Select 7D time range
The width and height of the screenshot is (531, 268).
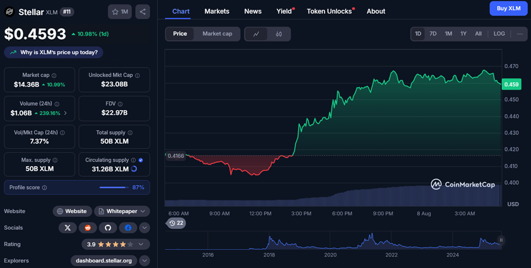(x=433, y=34)
